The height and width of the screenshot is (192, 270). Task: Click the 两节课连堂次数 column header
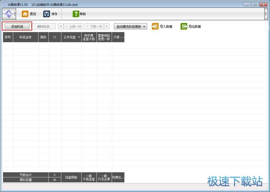point(89,37)
